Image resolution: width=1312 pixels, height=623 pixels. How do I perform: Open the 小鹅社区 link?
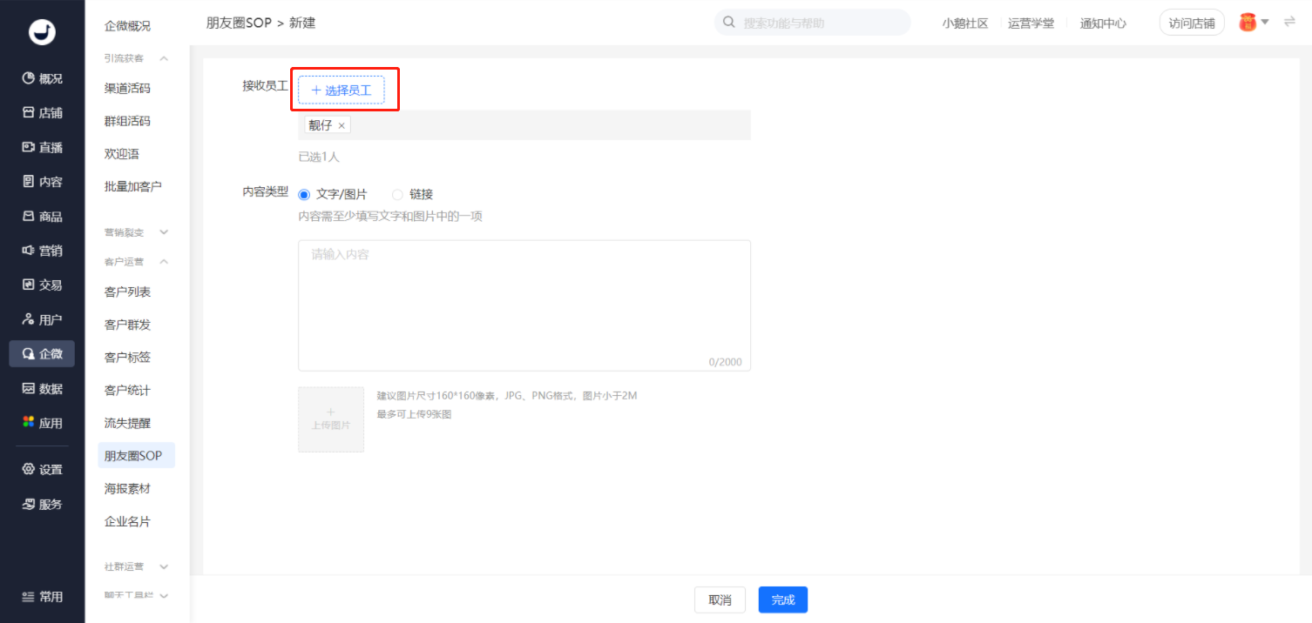965,23
